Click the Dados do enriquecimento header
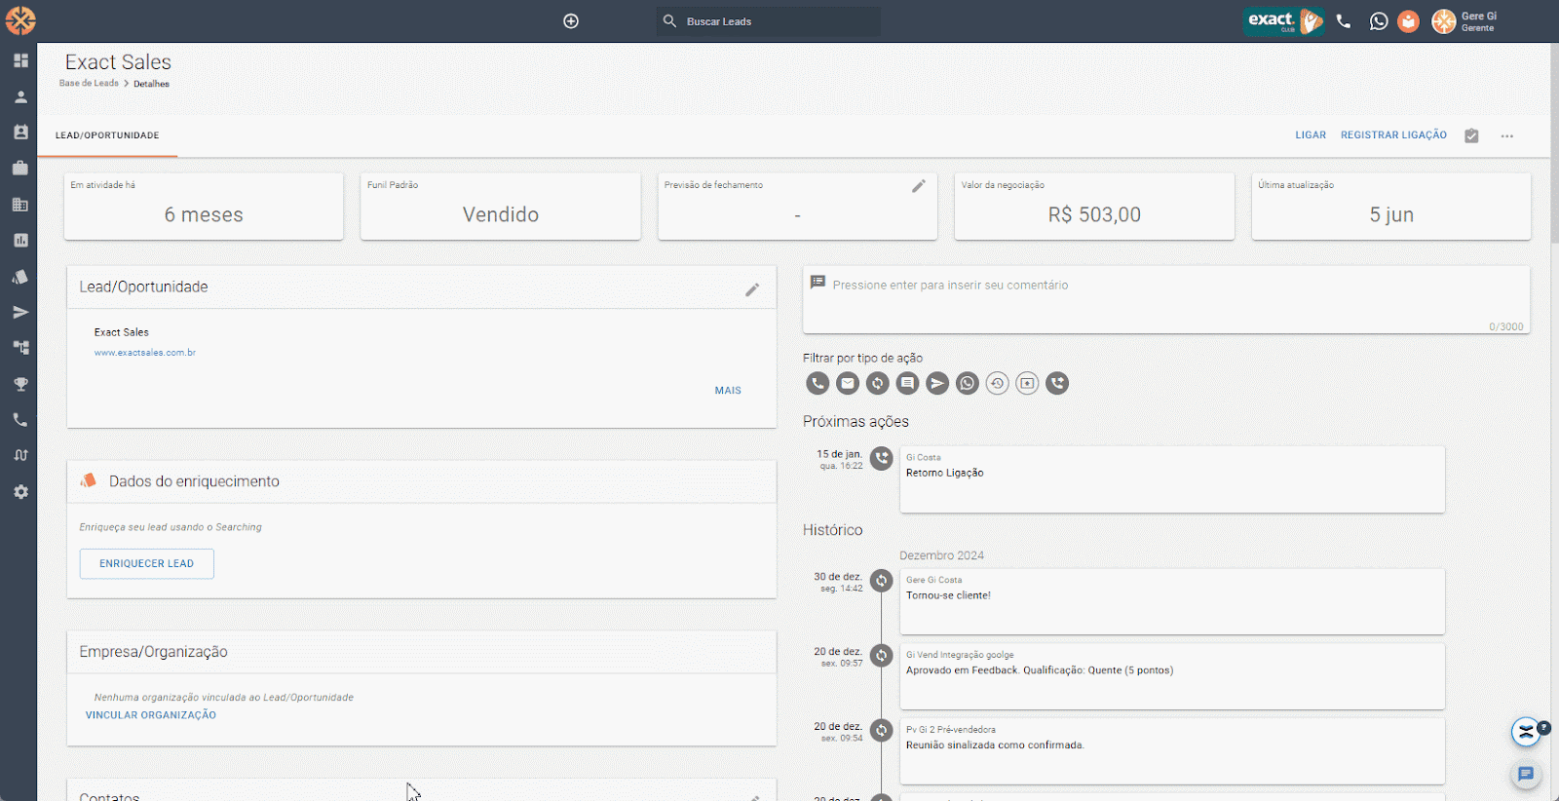The height and width of the screenshot is (801, 1559). (422, 481)
